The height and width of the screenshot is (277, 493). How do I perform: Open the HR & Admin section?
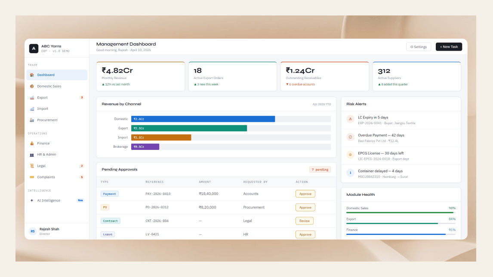(x=57, y=155)
